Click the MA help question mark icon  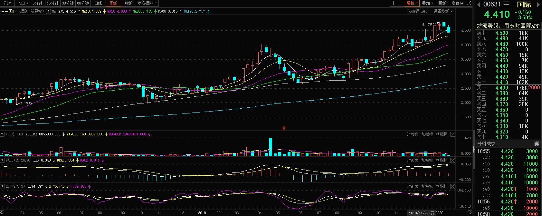click(x=48, y=11)
